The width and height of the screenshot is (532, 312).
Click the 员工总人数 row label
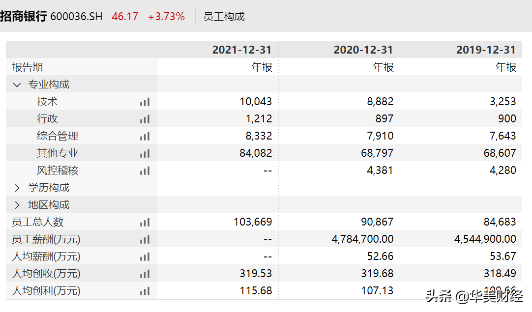38,222
